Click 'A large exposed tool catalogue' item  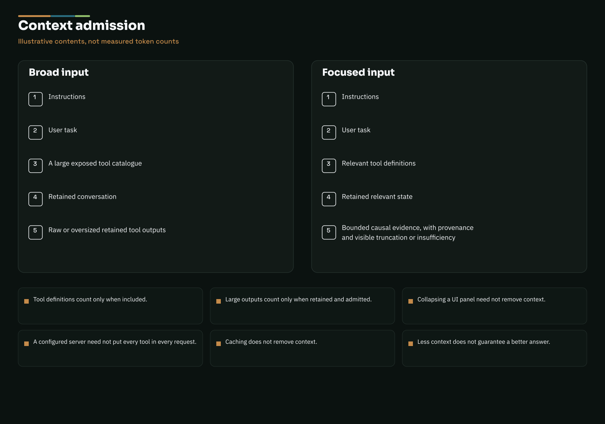click(95, 164)
